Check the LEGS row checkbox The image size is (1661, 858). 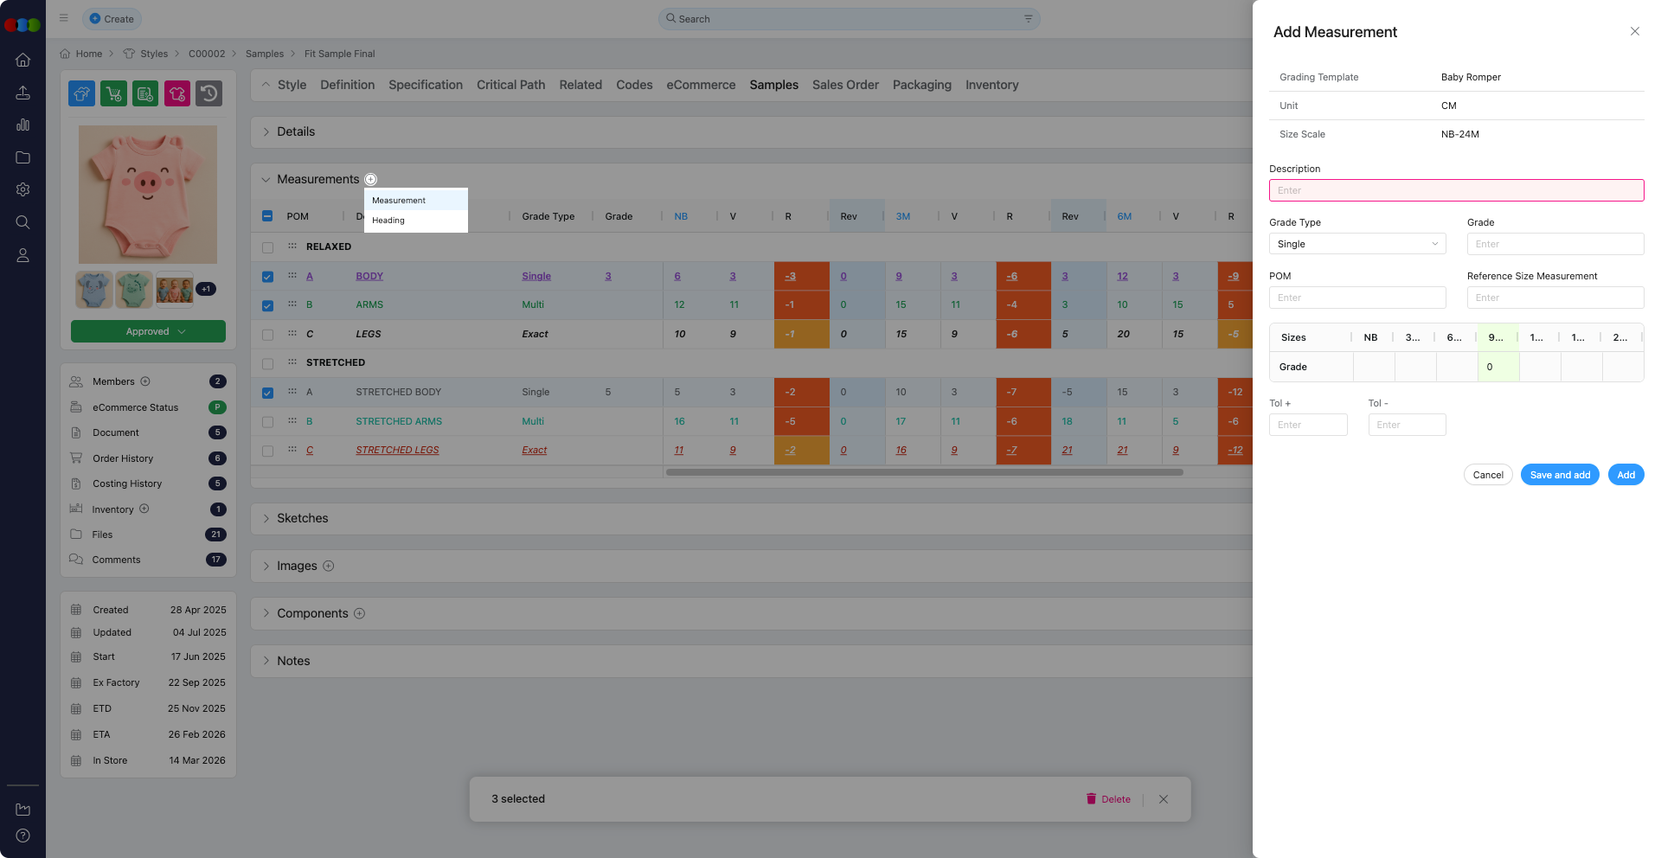267,335
